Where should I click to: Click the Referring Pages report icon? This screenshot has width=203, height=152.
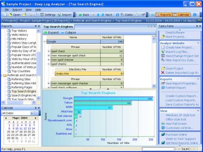tap(9, 87)
